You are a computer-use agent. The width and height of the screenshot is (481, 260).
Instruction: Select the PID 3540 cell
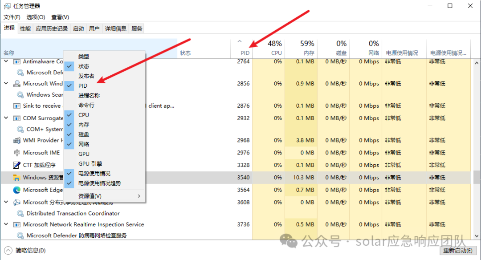tap(243, 178)
